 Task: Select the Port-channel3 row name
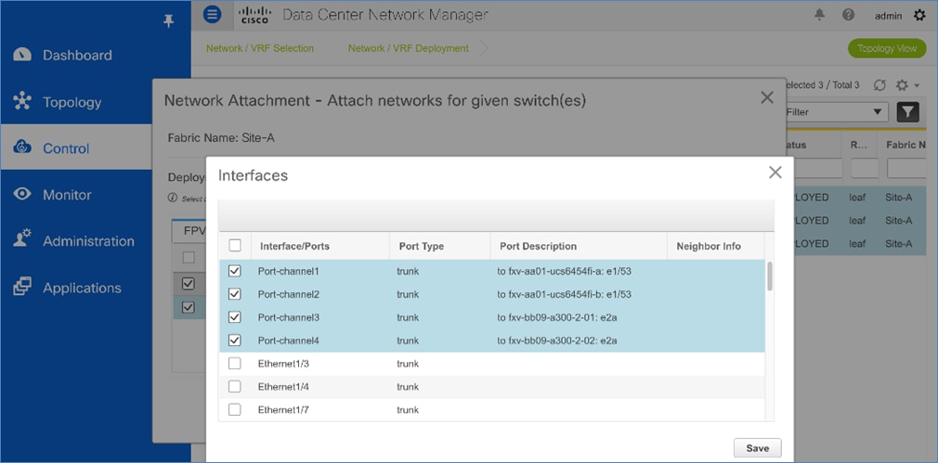click(x=288, y=317)
